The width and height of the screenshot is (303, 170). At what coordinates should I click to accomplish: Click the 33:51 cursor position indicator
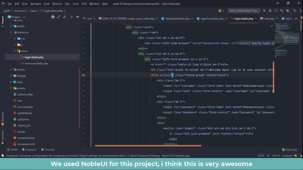(261, 155)
